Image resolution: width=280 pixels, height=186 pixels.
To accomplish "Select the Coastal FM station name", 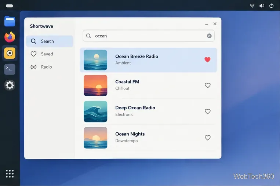I will coord(127,82).
